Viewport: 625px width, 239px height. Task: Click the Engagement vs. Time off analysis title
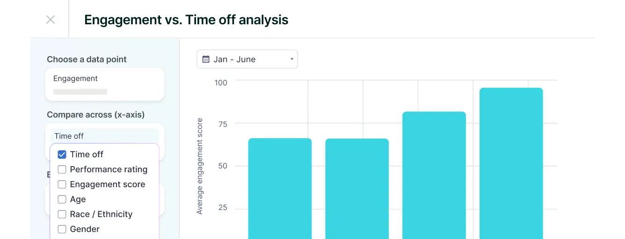tap(186, 20)
